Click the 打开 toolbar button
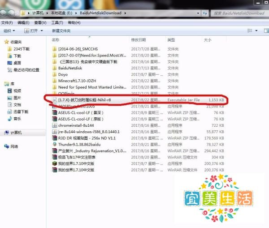The image size is (269, 228). 31,31
